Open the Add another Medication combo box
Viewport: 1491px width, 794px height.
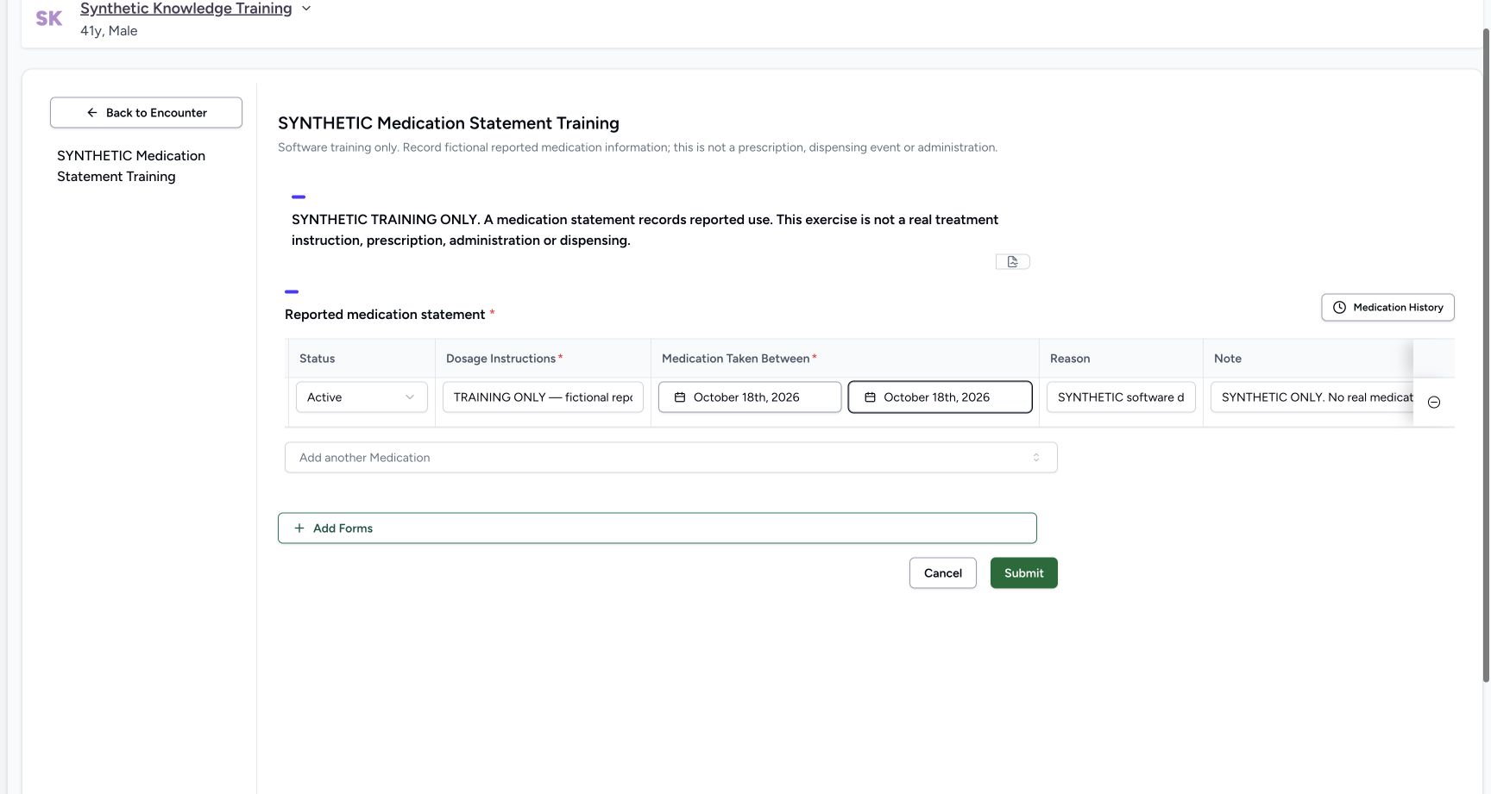670,458
